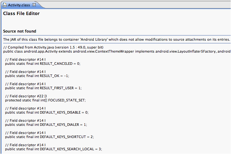Click the 'Compiled from Activity.java' comment line
The width and height of the screenshot is (231, 154).
pyautogui.click(x=53, y=47)
